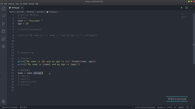The image size is (195, 109).
Task: Click the Desktop breadcrumb segment
Action: point(30,12)
